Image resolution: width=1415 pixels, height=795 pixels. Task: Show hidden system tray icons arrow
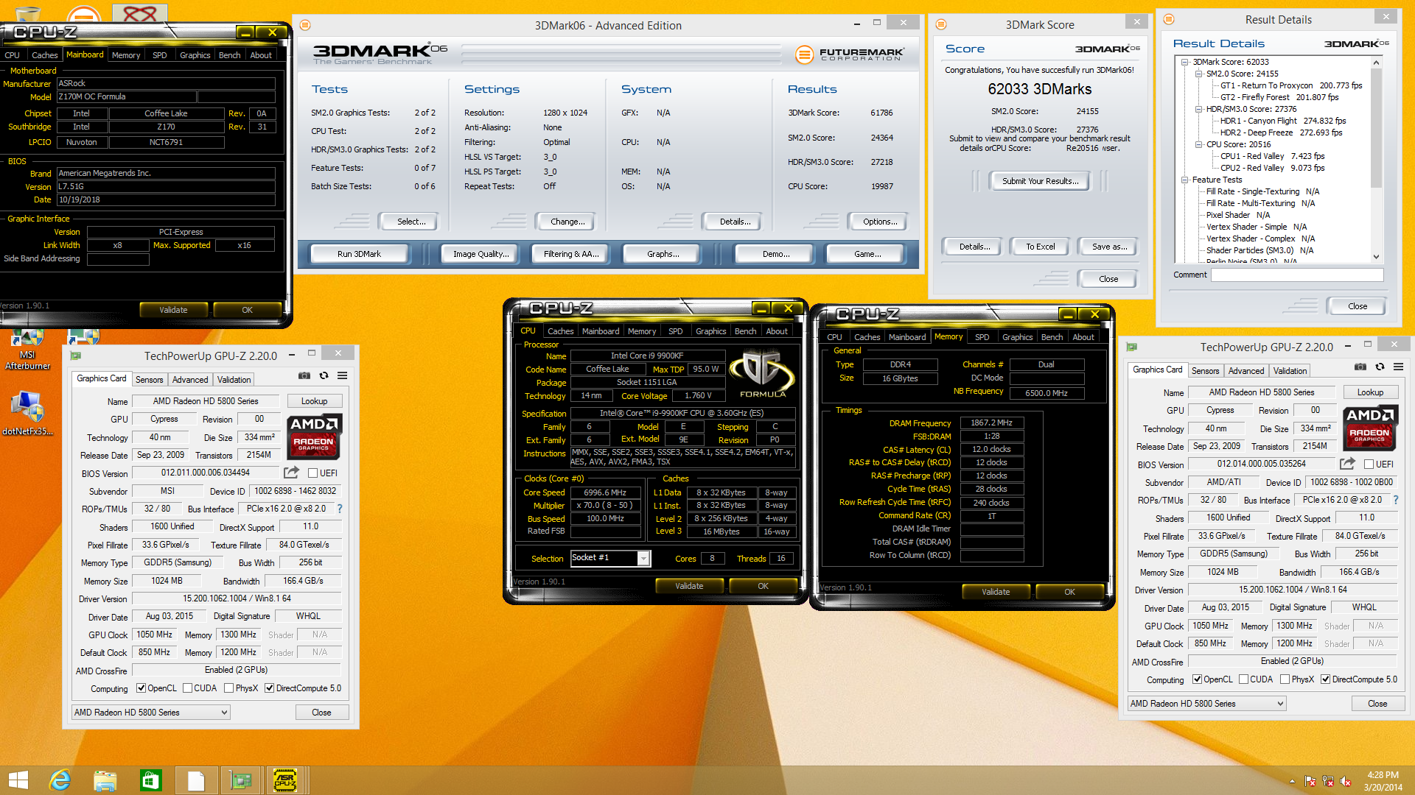click(1292, 781)
